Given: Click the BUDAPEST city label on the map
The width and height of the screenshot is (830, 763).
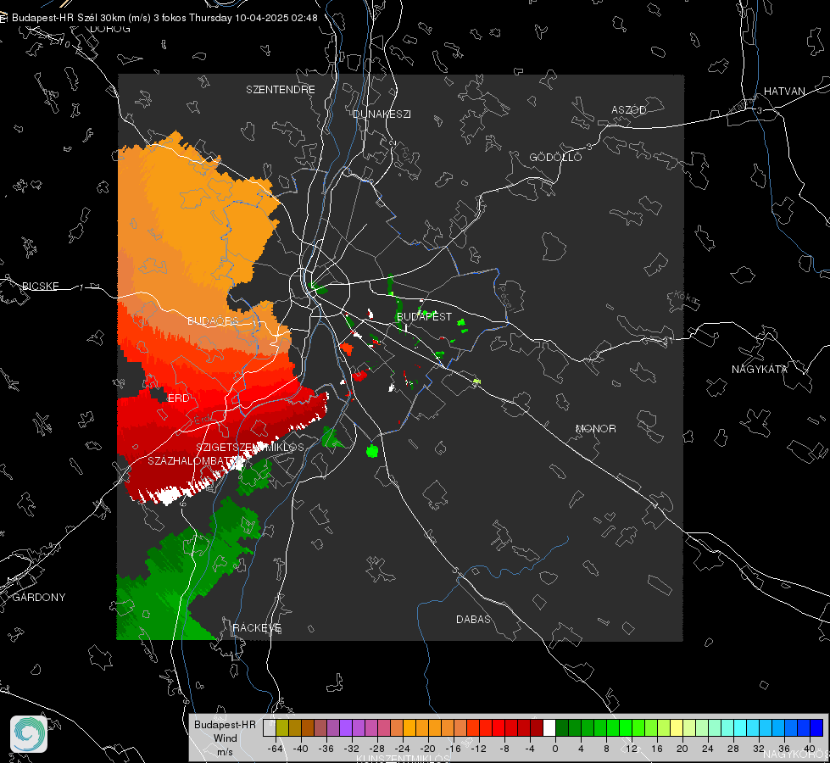Looking at the screenshot, I should [424, 316].
